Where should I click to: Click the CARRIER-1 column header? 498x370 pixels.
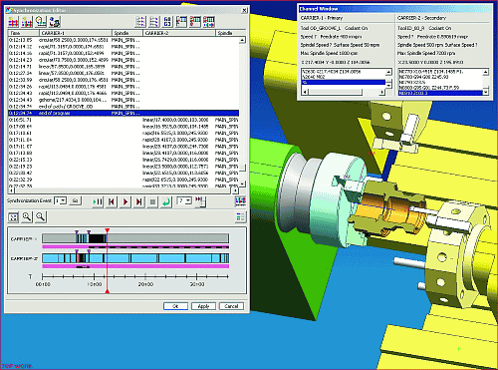76,33
